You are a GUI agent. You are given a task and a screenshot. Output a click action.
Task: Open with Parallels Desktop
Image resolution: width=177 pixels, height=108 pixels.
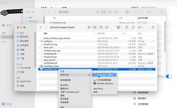104,84
